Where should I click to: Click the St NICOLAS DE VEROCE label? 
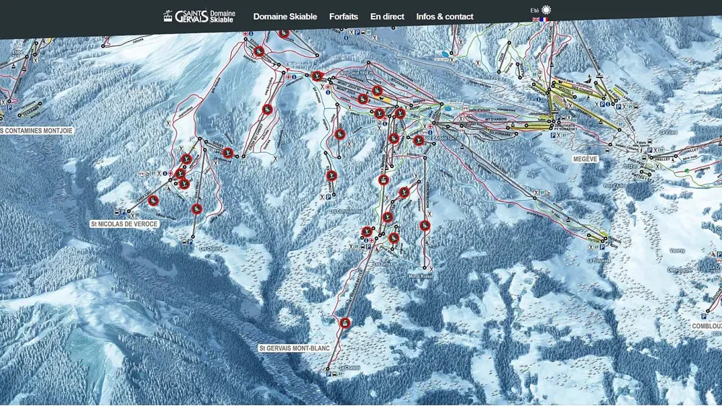tap(124, 224)
